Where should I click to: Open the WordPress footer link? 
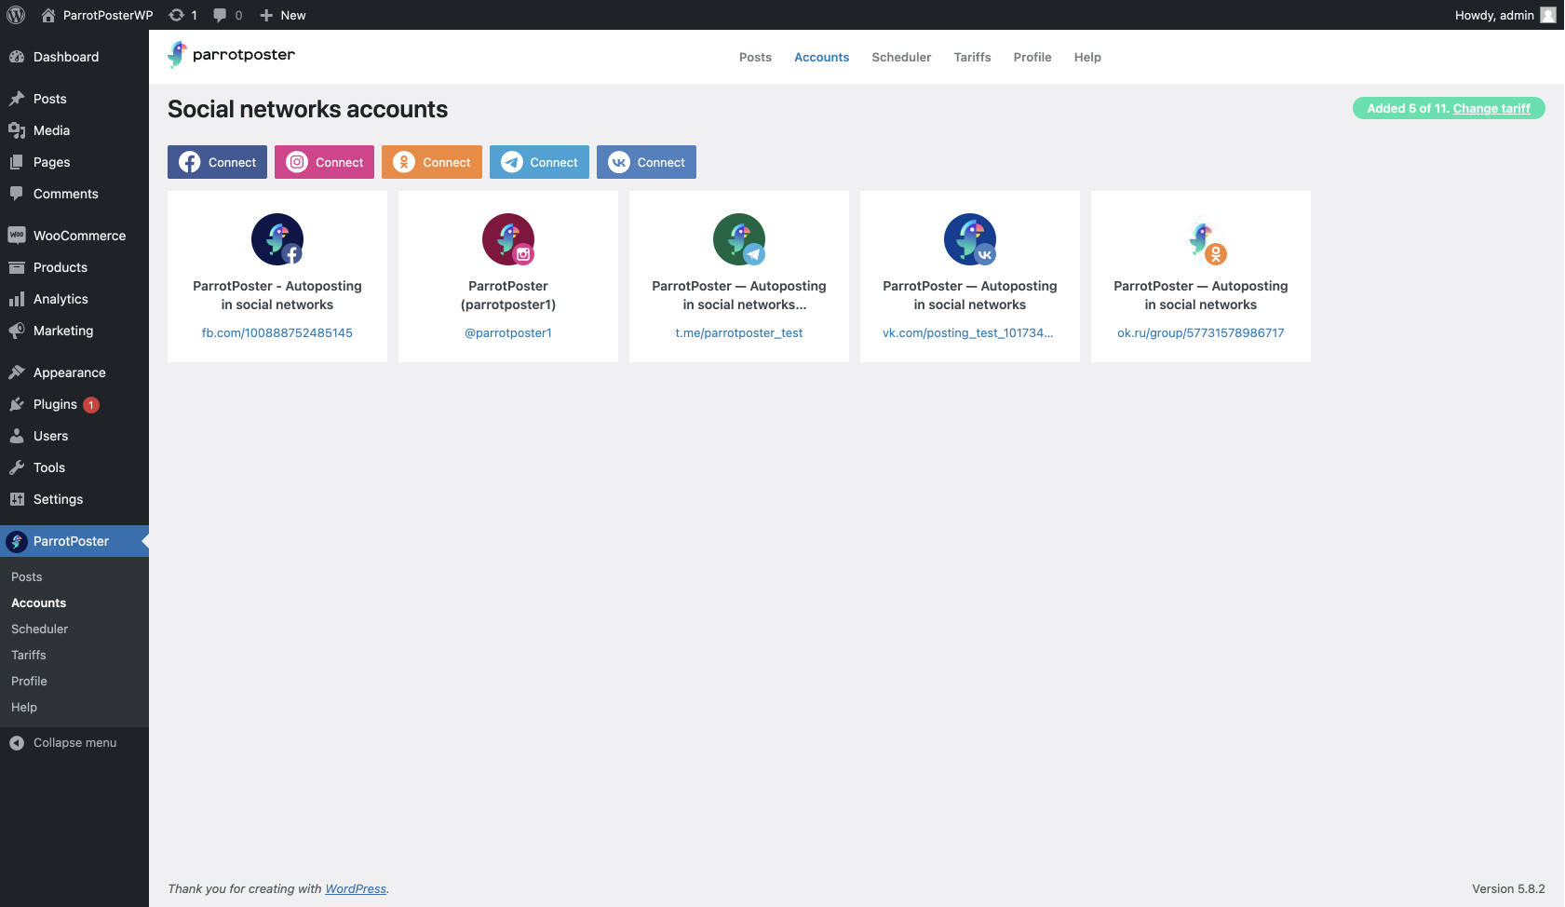356,889
